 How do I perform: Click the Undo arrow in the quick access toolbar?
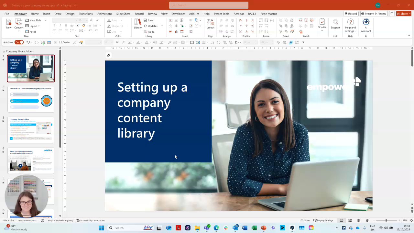pyautogui.click(x=28, y=42)
